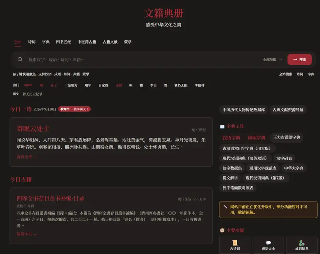Open the 汉字笔画数对照表 tool
Viewport: 320px width, 254px height.
pyautogui.click(x=238, y=188)
